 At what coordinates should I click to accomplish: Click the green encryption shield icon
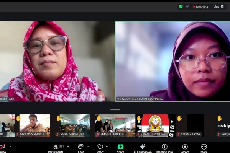[x=181, y=7]
